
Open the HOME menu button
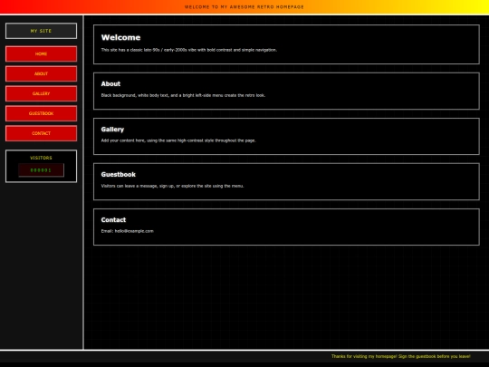click(41, 54)
